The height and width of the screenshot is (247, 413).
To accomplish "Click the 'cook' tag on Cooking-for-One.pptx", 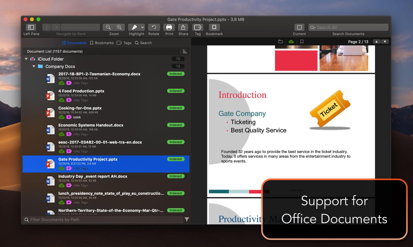I will 77,117.
